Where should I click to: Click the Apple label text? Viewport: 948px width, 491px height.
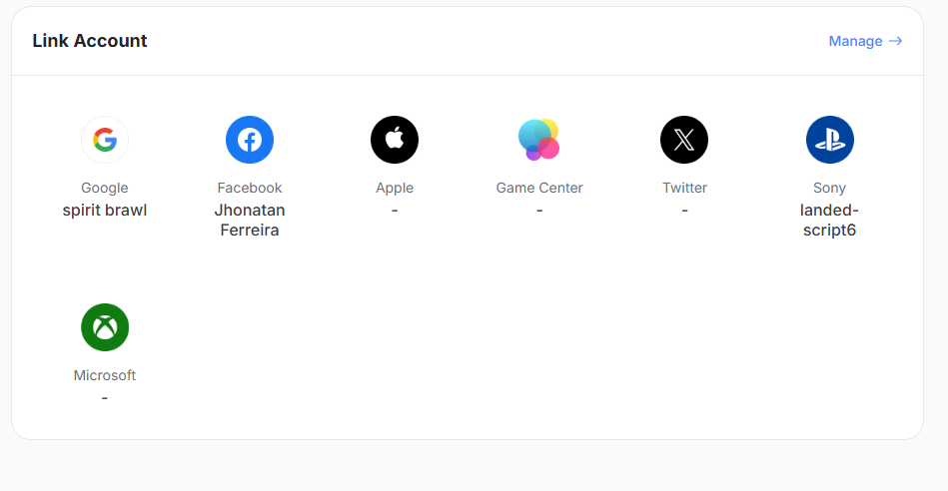point(395,188)
